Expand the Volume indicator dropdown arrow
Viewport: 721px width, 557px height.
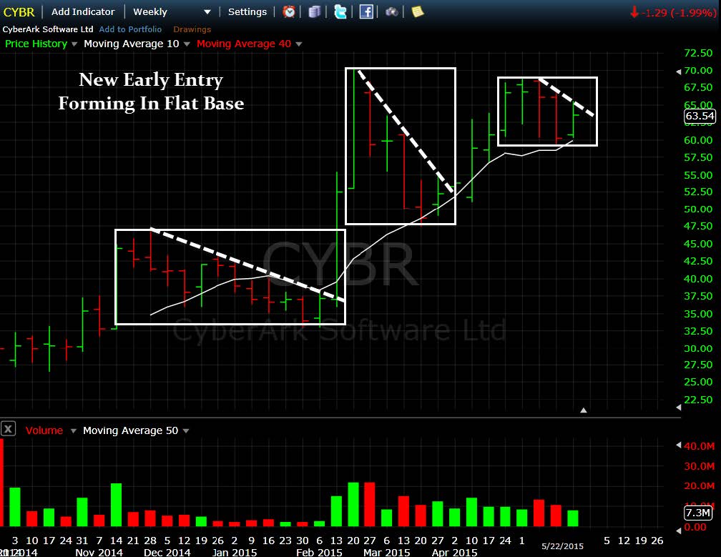(73, 431)
